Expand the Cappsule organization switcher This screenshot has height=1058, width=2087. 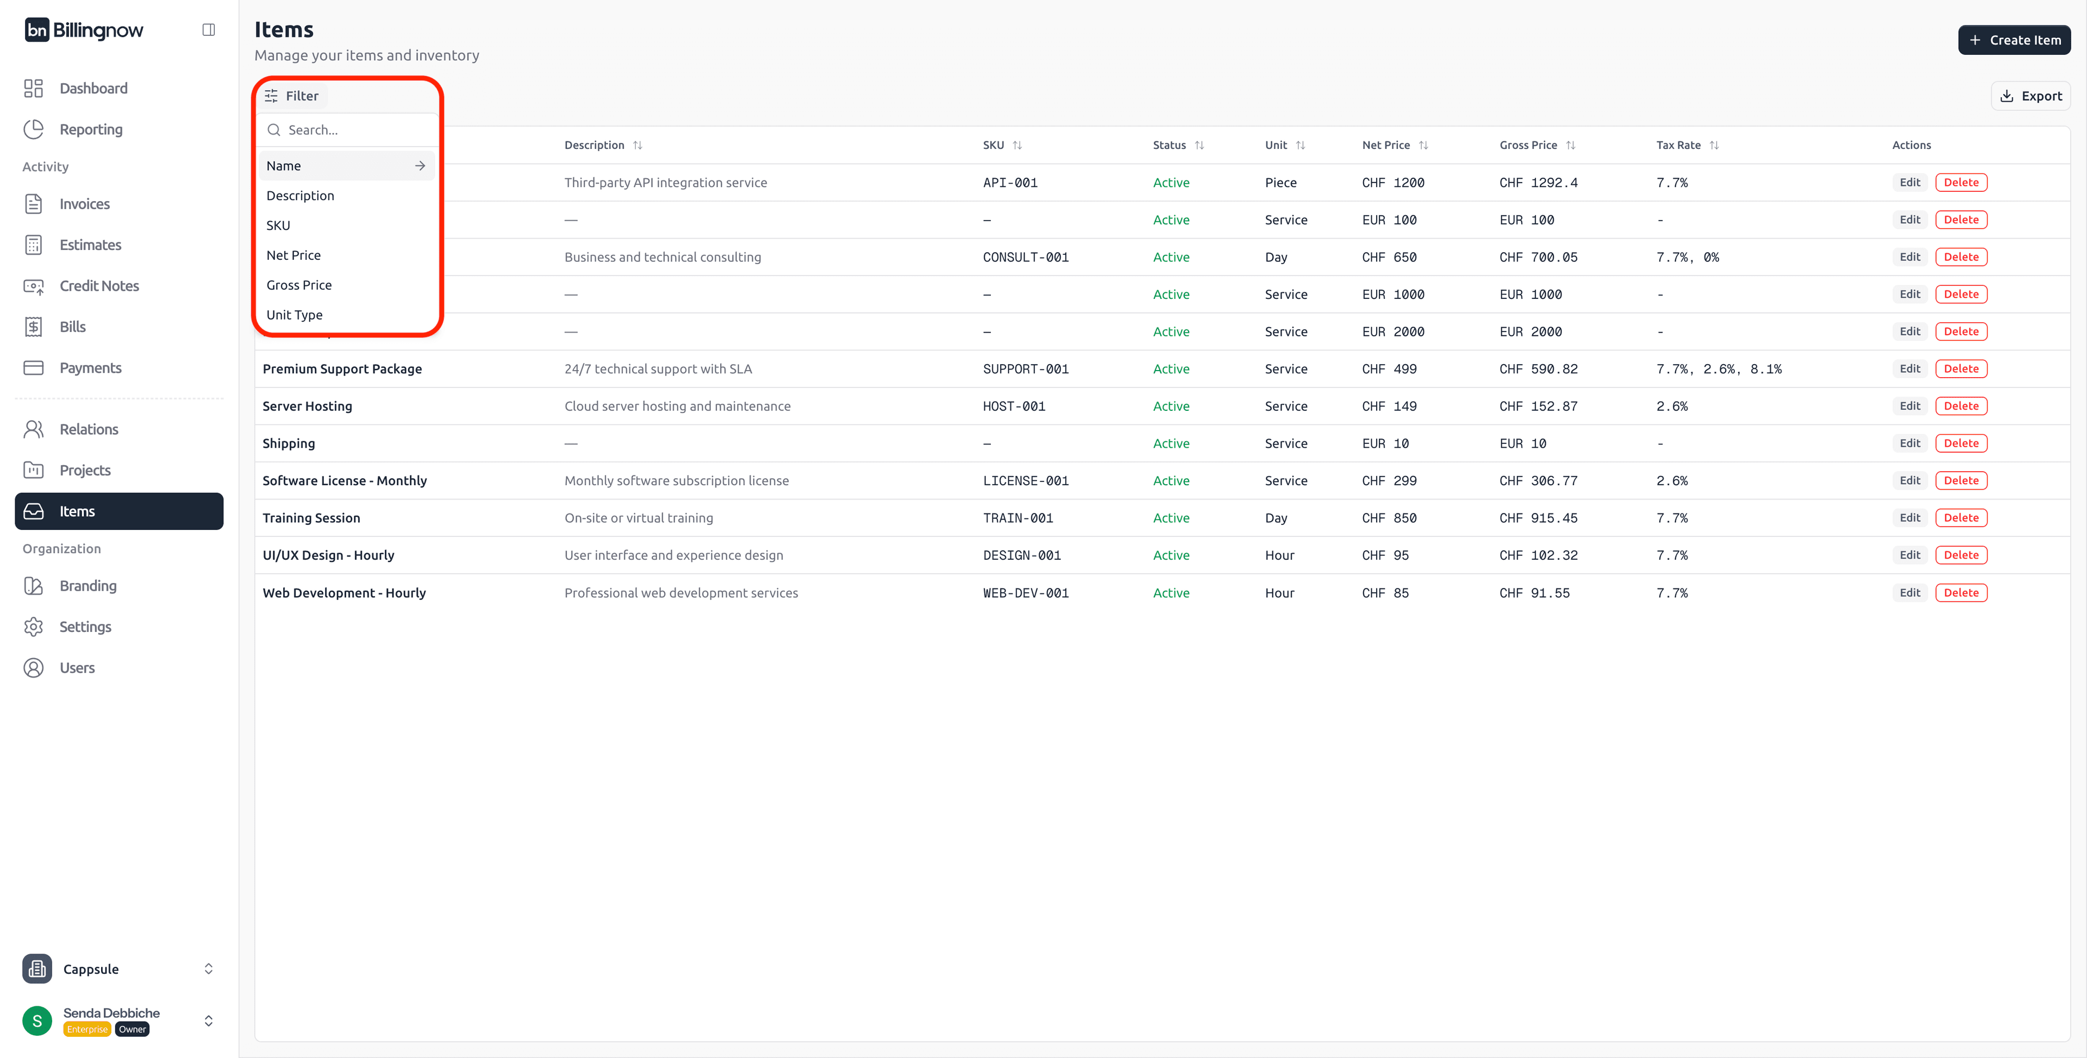point(208,969)
